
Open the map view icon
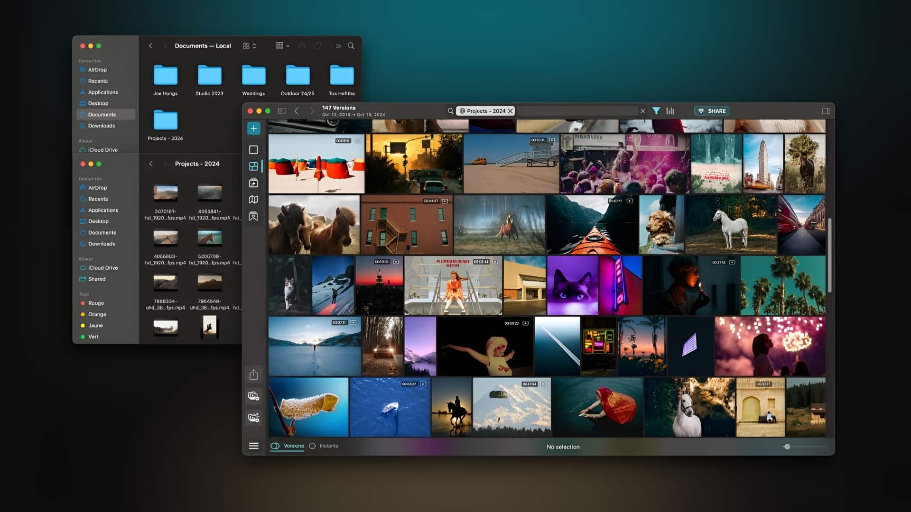pos(253,200)
